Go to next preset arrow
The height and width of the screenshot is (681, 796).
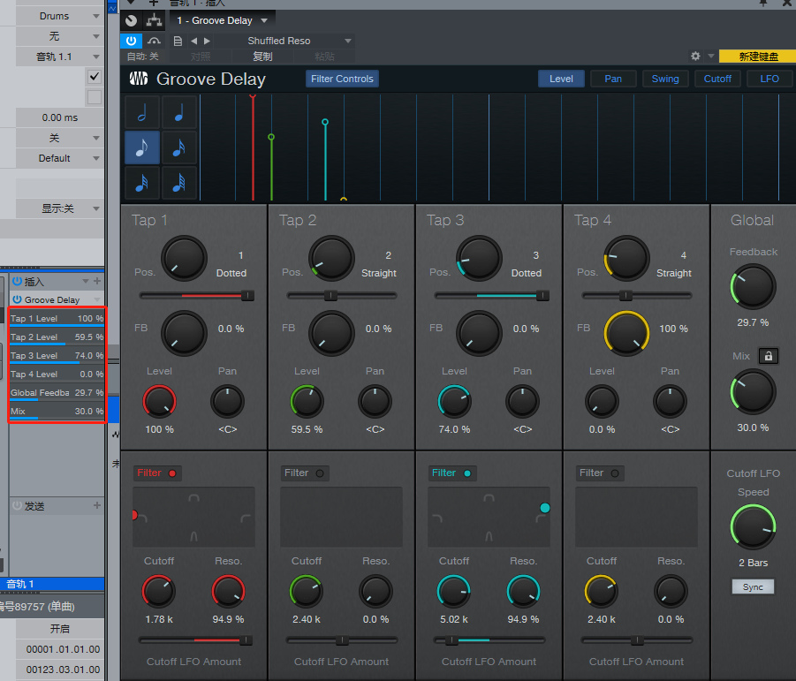click(x=207, y=42)
